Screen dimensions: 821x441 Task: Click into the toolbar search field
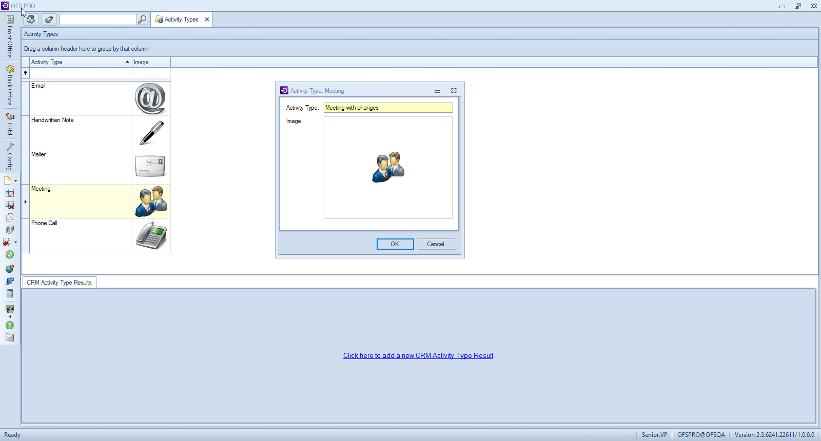pyautogui.click(x=97, y=19)
